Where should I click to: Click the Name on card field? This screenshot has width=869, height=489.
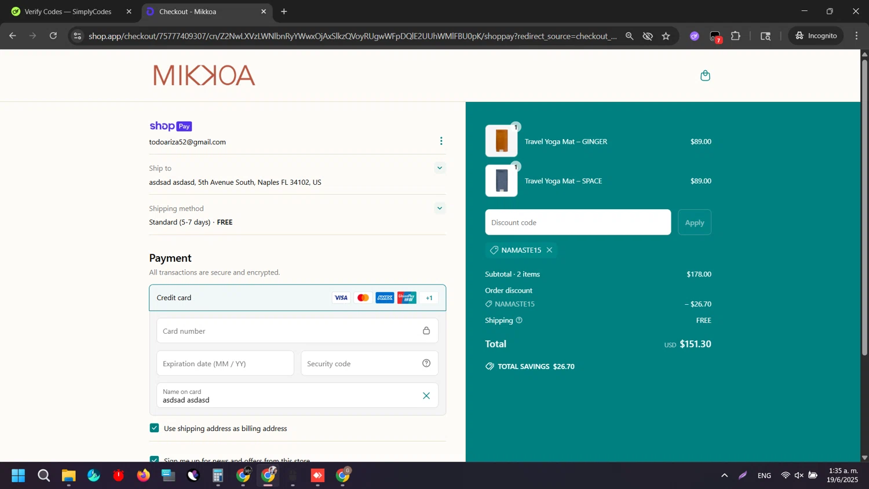pos(297,396)
